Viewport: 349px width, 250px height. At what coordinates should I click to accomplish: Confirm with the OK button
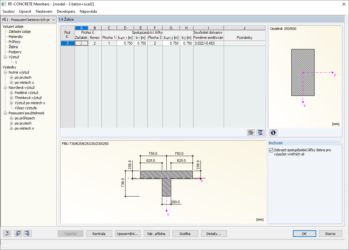tap(304, 233)
